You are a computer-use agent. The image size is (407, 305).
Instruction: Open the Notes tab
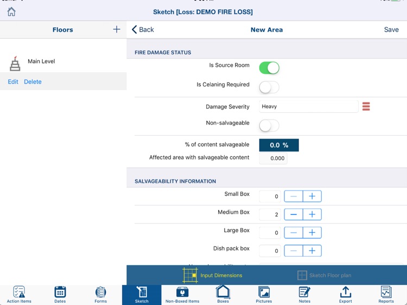(x=304, y=295)
